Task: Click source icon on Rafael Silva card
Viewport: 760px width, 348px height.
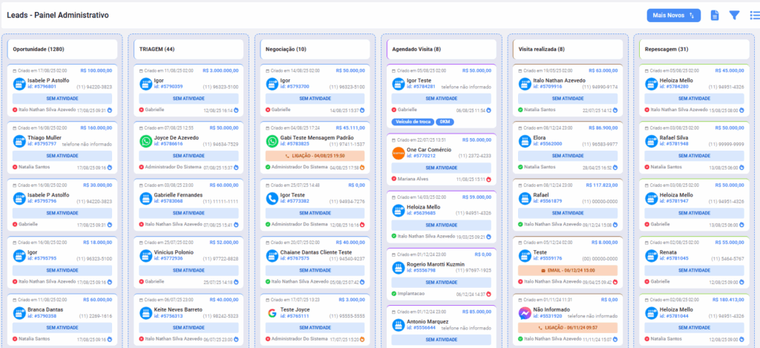Action: 652,141
